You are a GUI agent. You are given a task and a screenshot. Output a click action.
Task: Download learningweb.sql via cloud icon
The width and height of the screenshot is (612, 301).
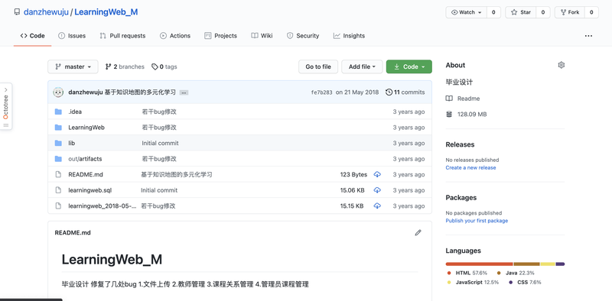coord(377,190)
